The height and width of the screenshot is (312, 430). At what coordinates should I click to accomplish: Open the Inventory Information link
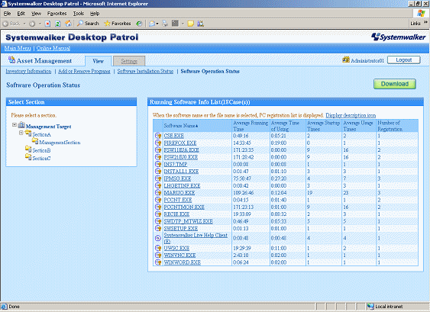pos(28,71)
